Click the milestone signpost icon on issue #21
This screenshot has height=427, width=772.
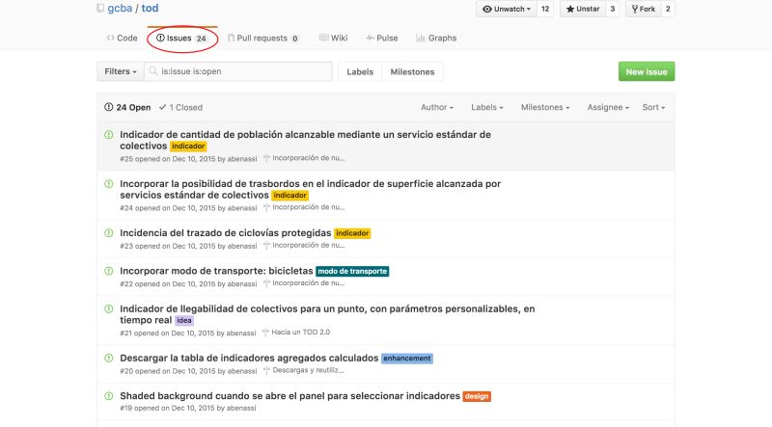pyautogui.click(x=265, y=333)
